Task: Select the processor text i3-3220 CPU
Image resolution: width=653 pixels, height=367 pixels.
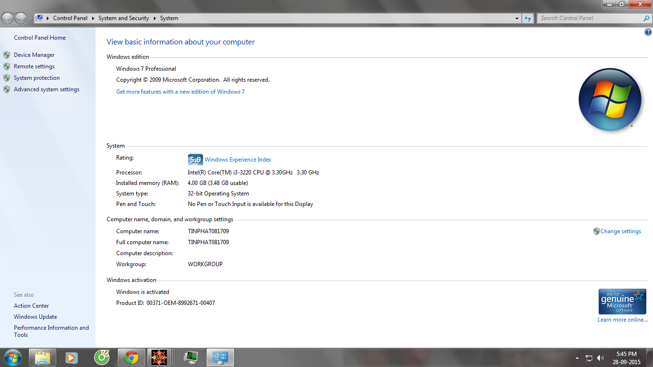Action: tap(253, 173)
